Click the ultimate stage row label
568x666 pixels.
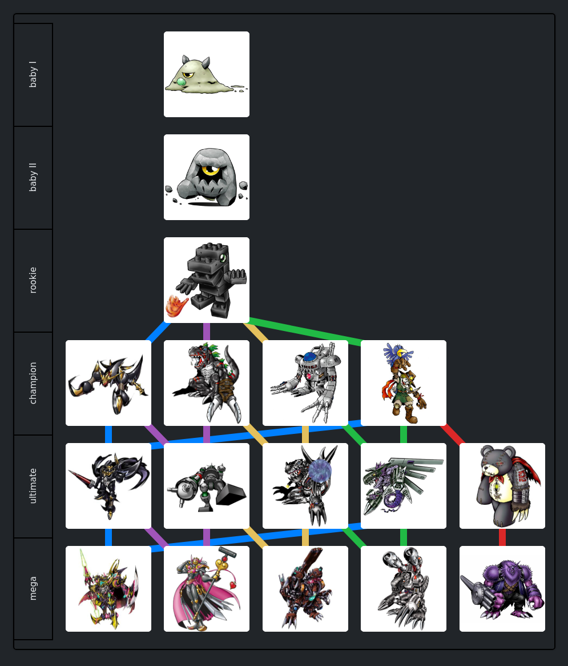coord(33,486)
